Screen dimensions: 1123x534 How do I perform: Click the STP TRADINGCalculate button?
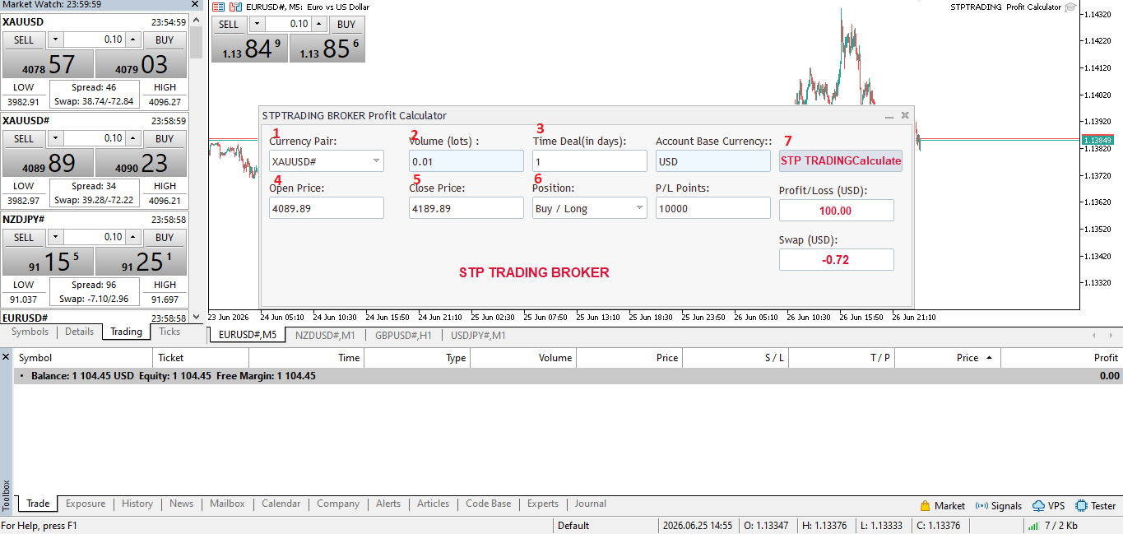tap(841, 160)
